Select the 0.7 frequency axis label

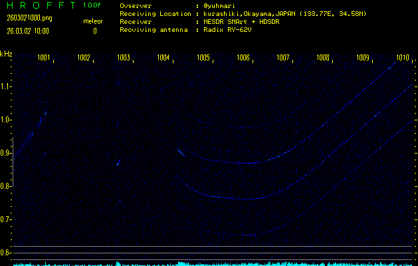6,219
